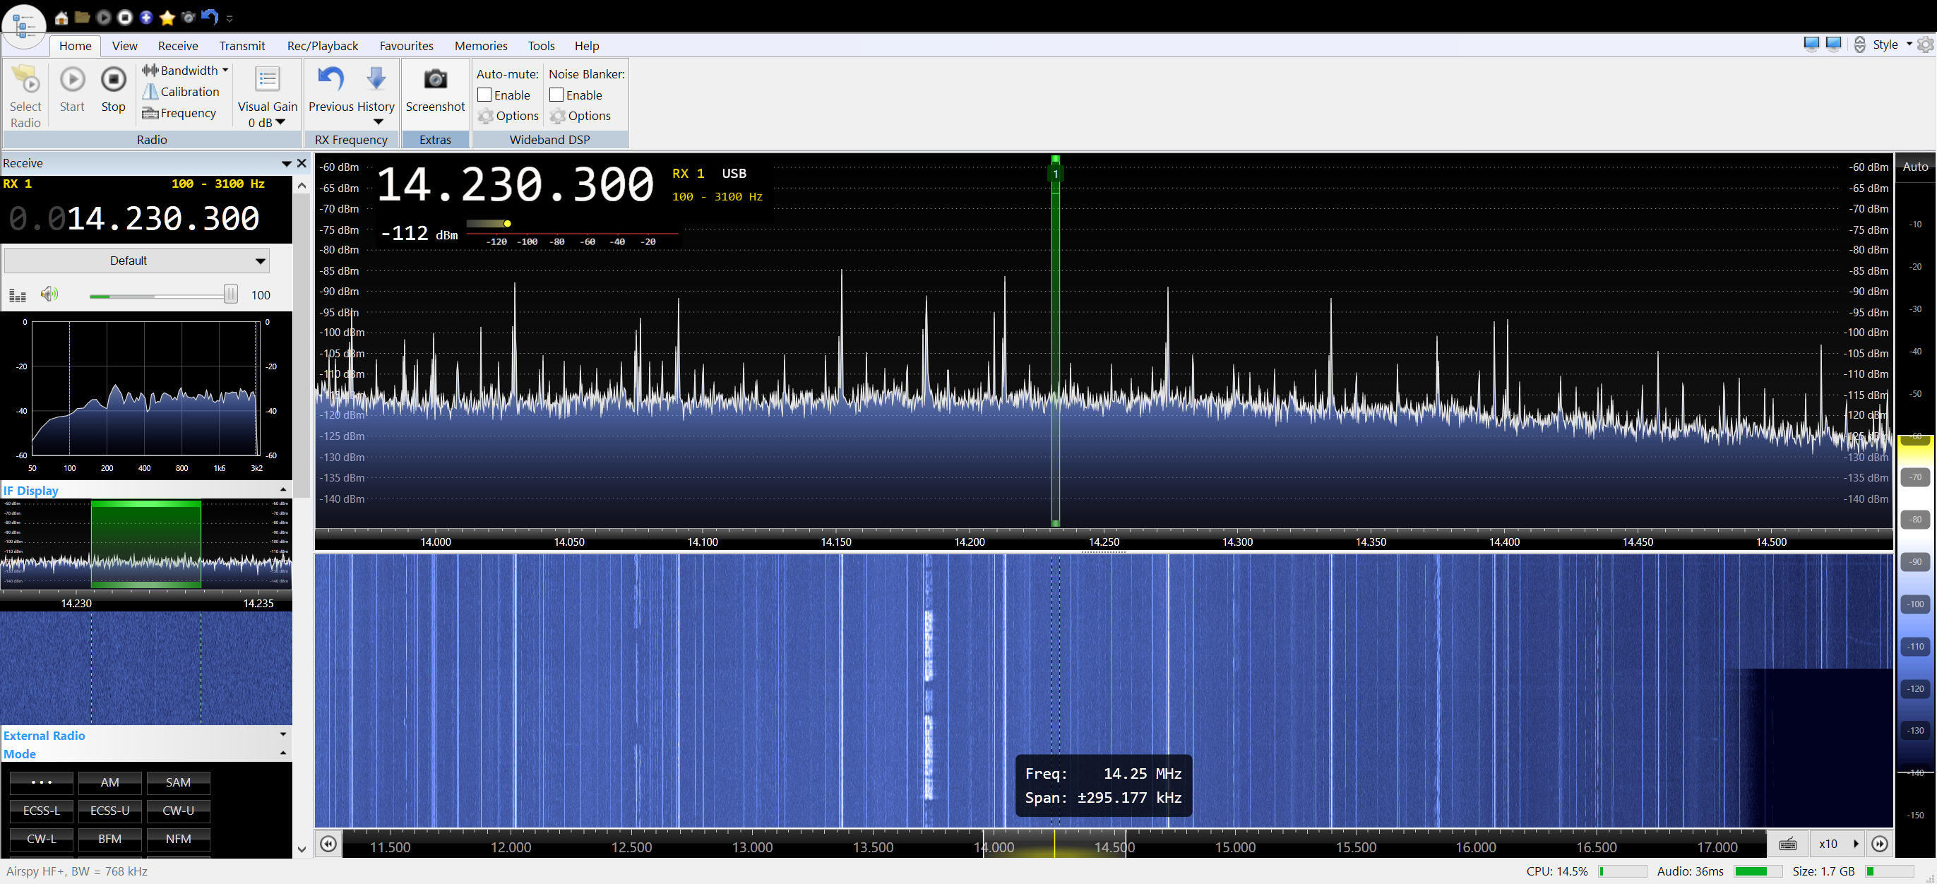This screenshot has height=884, width=1937.
Task: Click the blue plus icon in title bar
Action: pyautogui.click(x=146, y=17)
